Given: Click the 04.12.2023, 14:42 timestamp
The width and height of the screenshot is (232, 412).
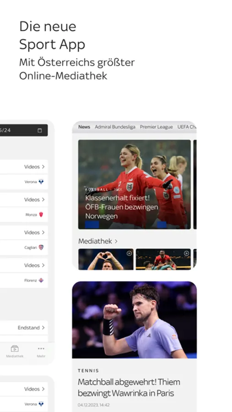Looking at the screenshot, I should [93, 405].
